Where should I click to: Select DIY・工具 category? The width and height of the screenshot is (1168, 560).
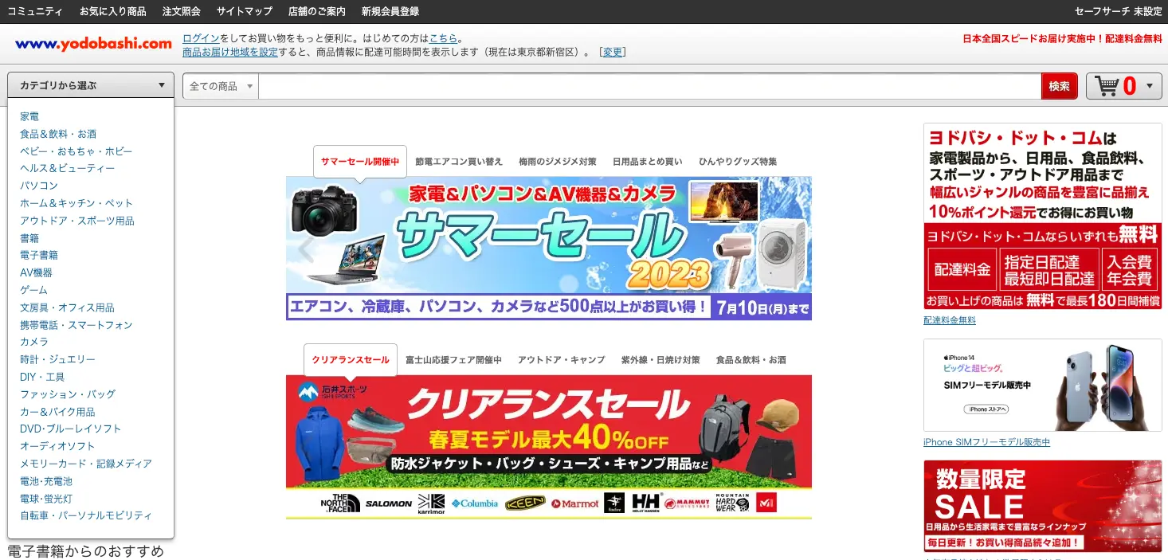pyautogui.click(x=42, y=377)
